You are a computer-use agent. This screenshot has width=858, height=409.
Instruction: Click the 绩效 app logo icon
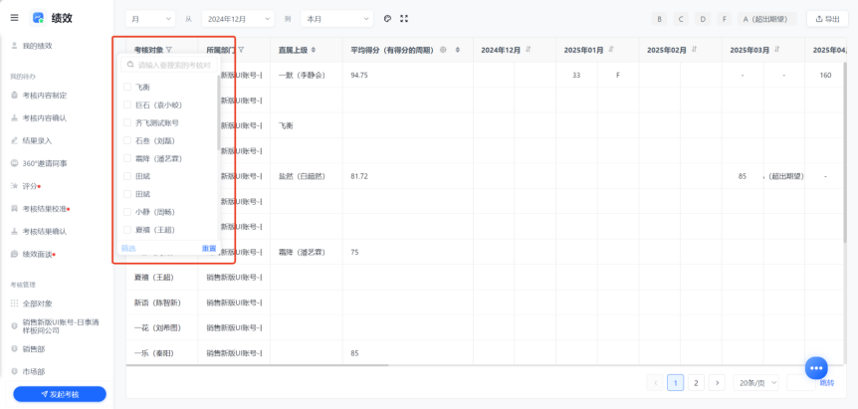pos(38,18)
